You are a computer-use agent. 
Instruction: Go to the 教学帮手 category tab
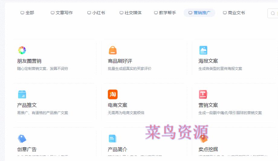(165, 13)
